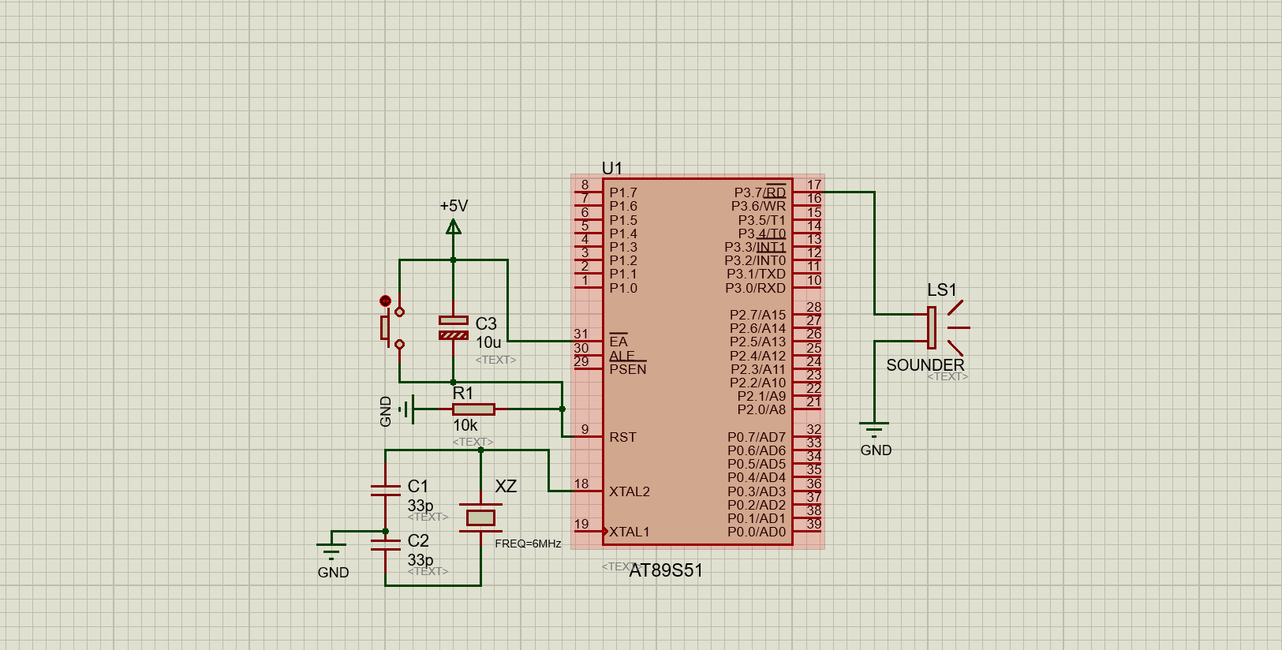Click the reset push button switch
Image resolution: width=1282 pixels, height=650 pixels.
point(392,326)
